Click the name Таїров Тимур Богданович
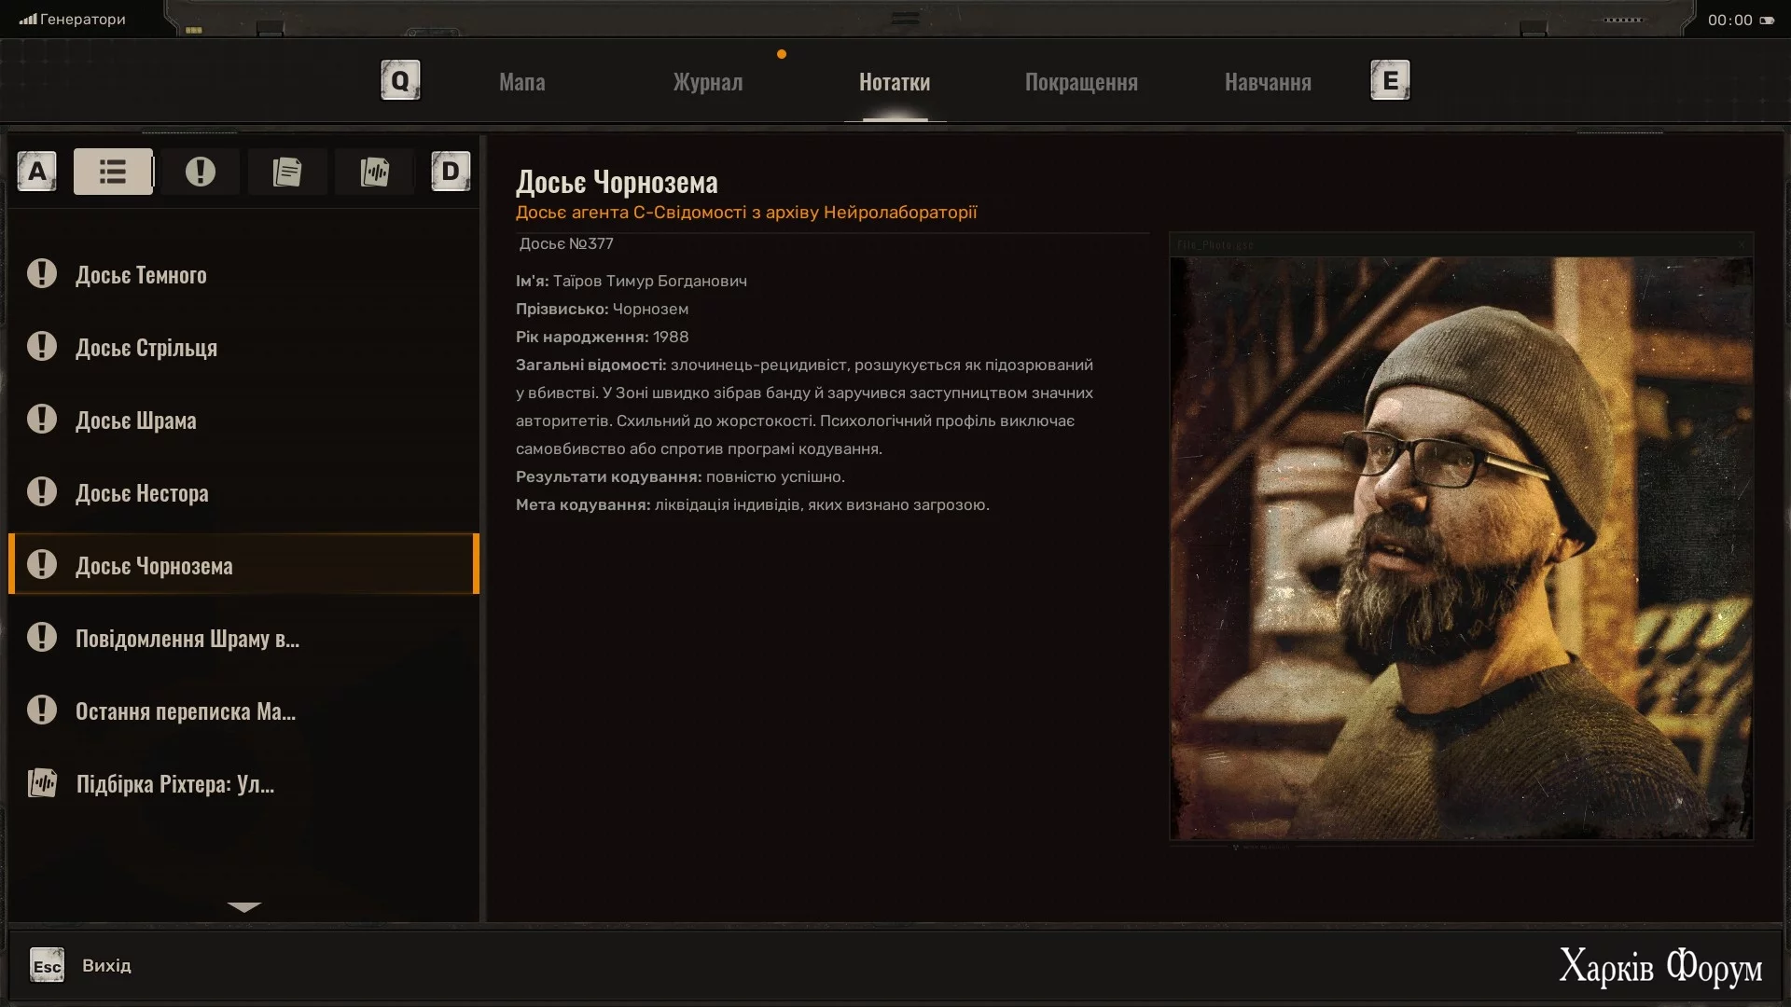 650,281
